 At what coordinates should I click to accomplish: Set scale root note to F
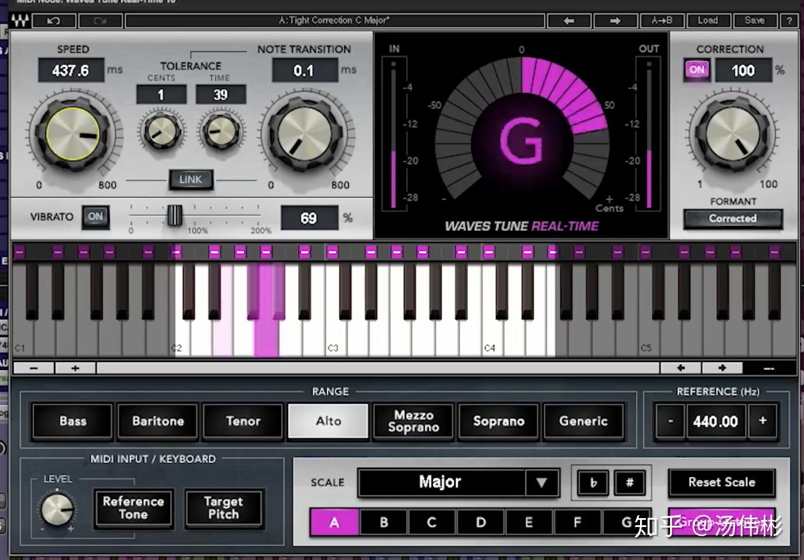point(577,522)
